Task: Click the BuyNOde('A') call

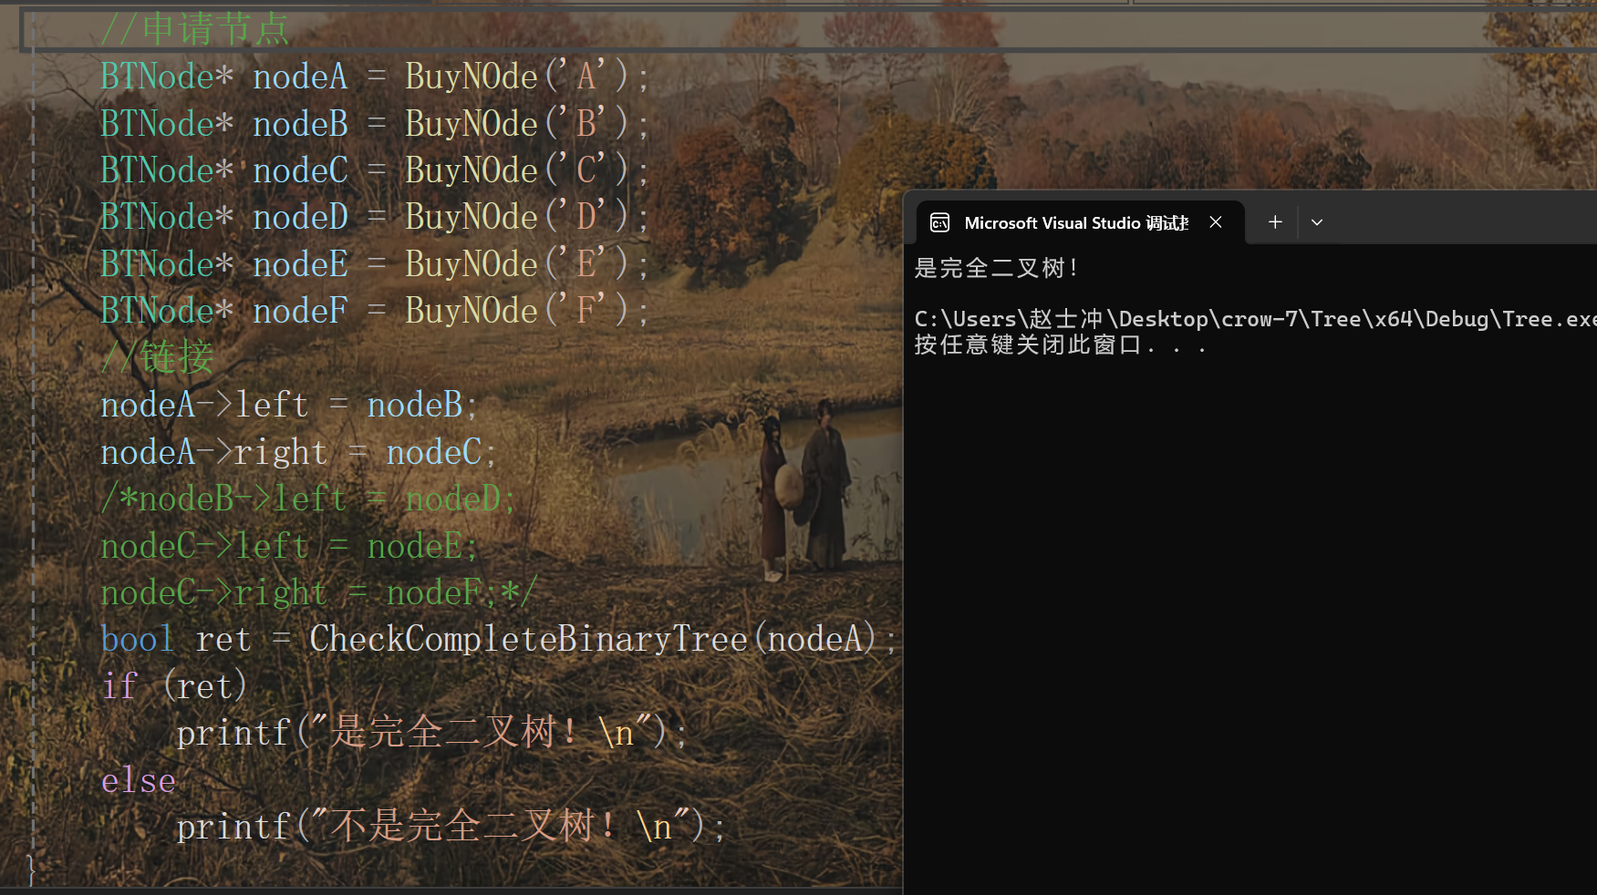Action: click(x=517, y=77)
